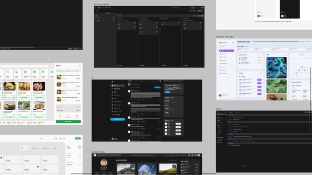
Task: Open Explore search in the X sidebar
Action: (x=115, y=89)
